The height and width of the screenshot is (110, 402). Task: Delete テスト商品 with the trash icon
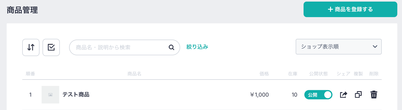(x=374, y=95)
